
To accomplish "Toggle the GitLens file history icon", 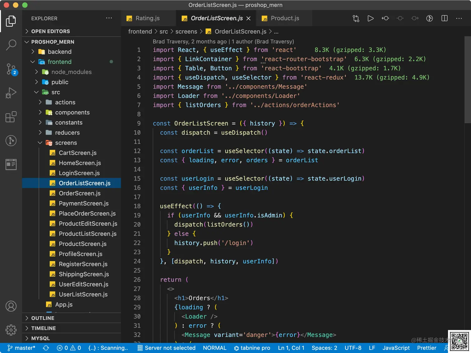I will (430, 18).
